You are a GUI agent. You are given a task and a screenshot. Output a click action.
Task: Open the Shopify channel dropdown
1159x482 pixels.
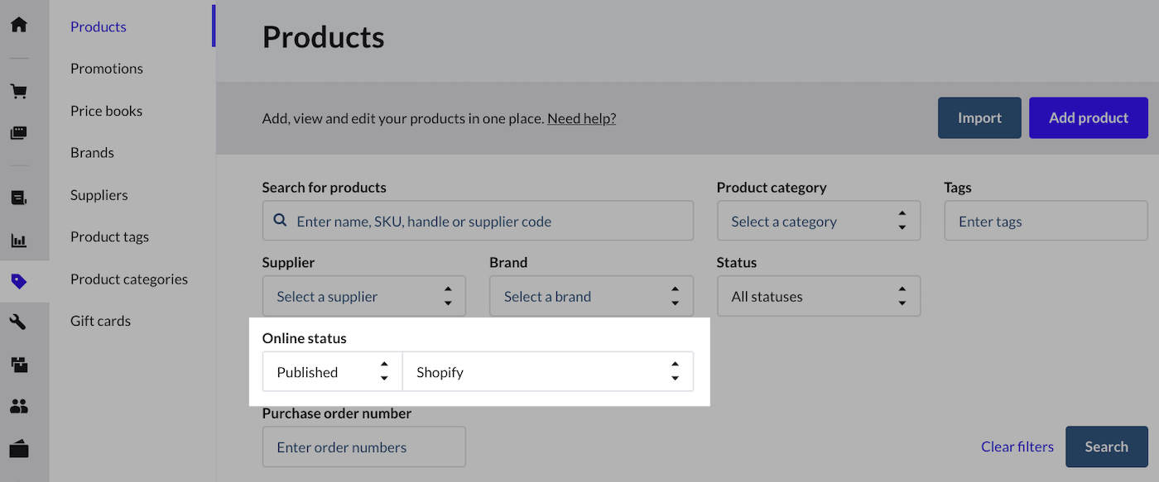coord(547,372)
